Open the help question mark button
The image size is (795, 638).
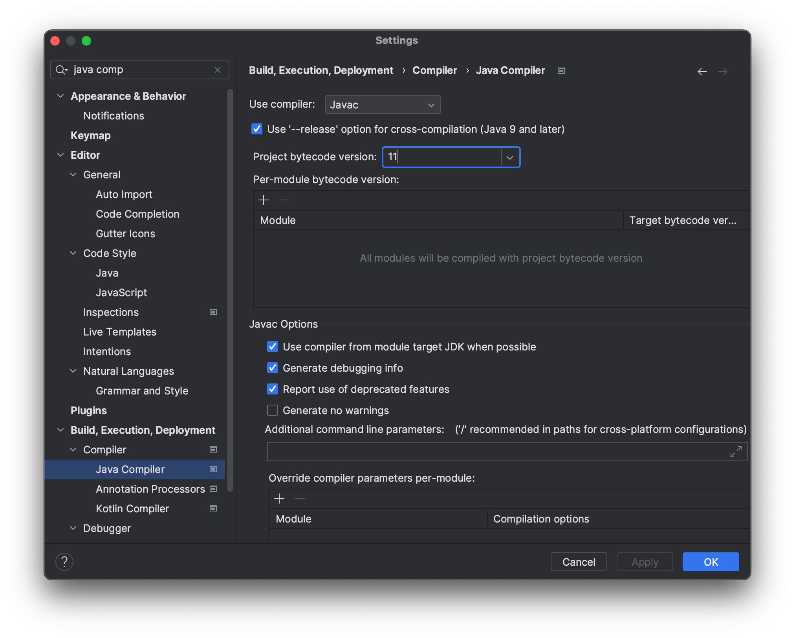click(x=64, y=562)
